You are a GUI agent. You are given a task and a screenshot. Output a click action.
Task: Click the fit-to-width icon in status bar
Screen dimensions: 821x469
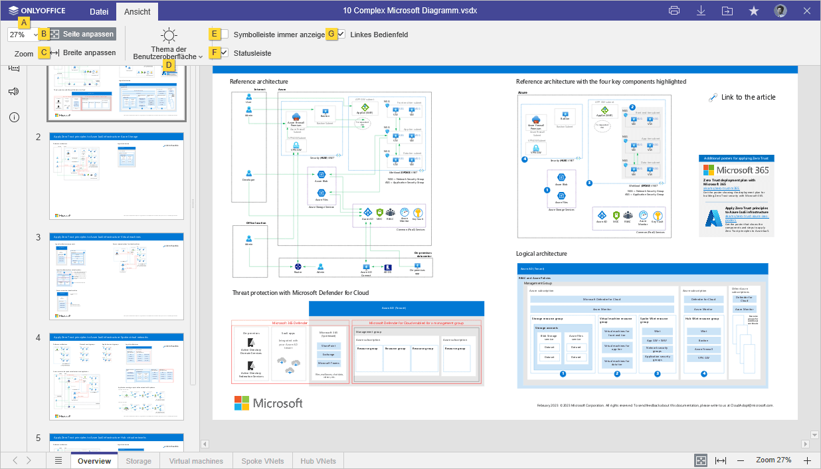pos(721,460)
